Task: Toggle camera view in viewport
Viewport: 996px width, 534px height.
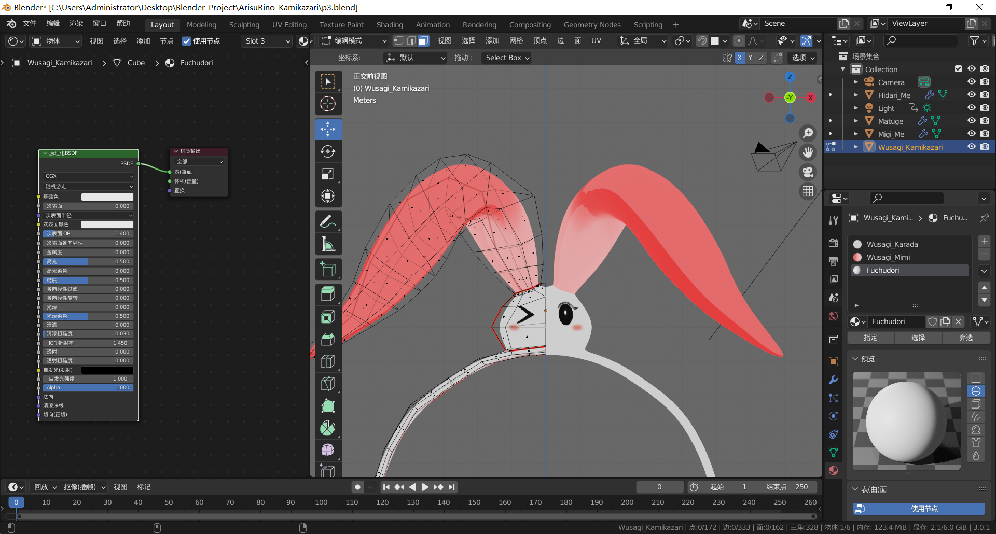Action: coord(808,172)
